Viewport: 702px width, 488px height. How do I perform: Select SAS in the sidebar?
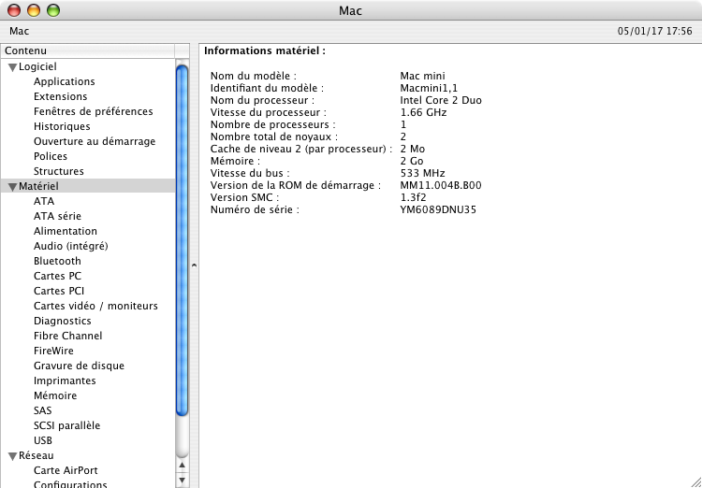42,410
